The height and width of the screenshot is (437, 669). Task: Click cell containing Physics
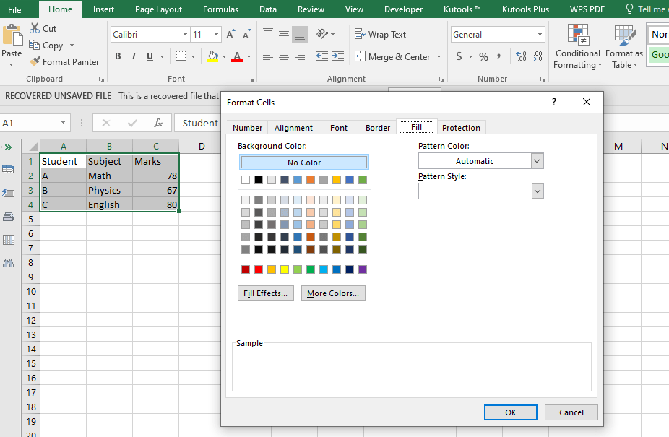coord(109,190)
